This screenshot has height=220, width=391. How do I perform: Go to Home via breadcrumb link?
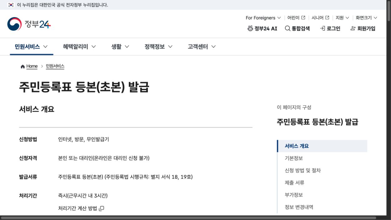point(32,66)
